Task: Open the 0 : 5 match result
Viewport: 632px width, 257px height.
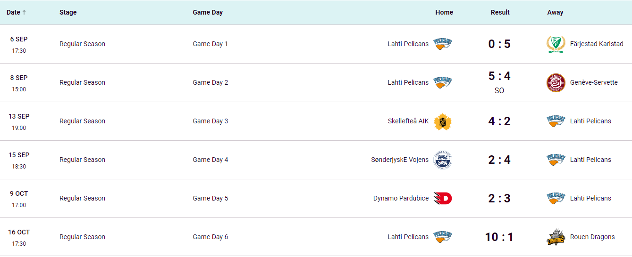Action: 499,44
